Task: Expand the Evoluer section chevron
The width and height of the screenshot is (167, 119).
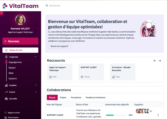Action: click(x=36, y=92)
